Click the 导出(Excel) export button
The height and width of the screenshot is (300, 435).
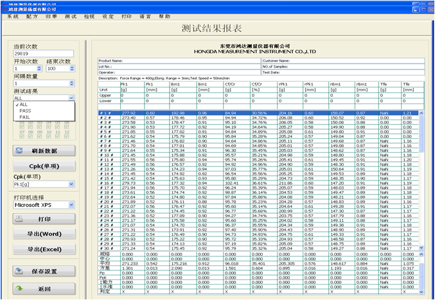(44, 249)
